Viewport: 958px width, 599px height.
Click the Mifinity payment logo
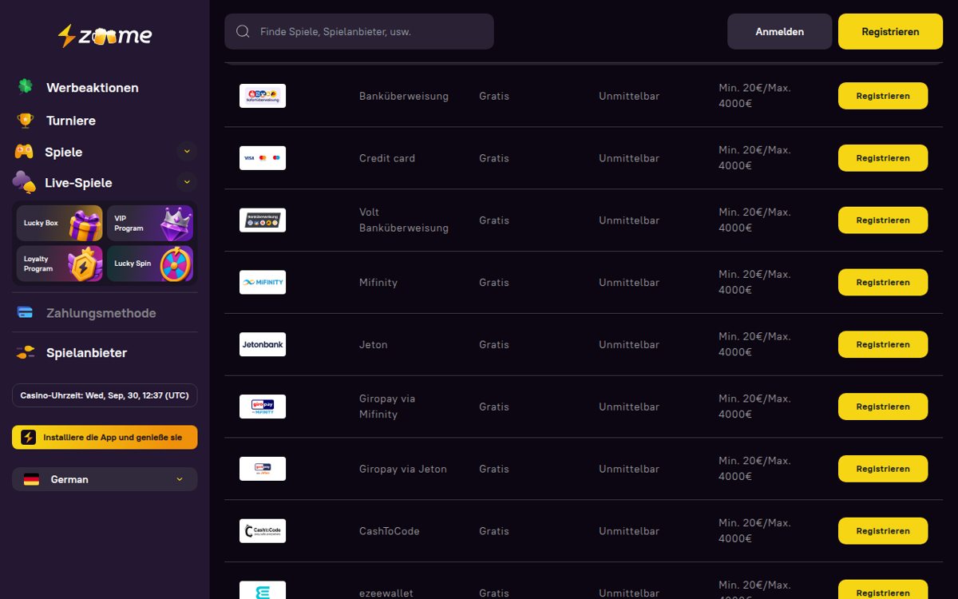(263, 283)
